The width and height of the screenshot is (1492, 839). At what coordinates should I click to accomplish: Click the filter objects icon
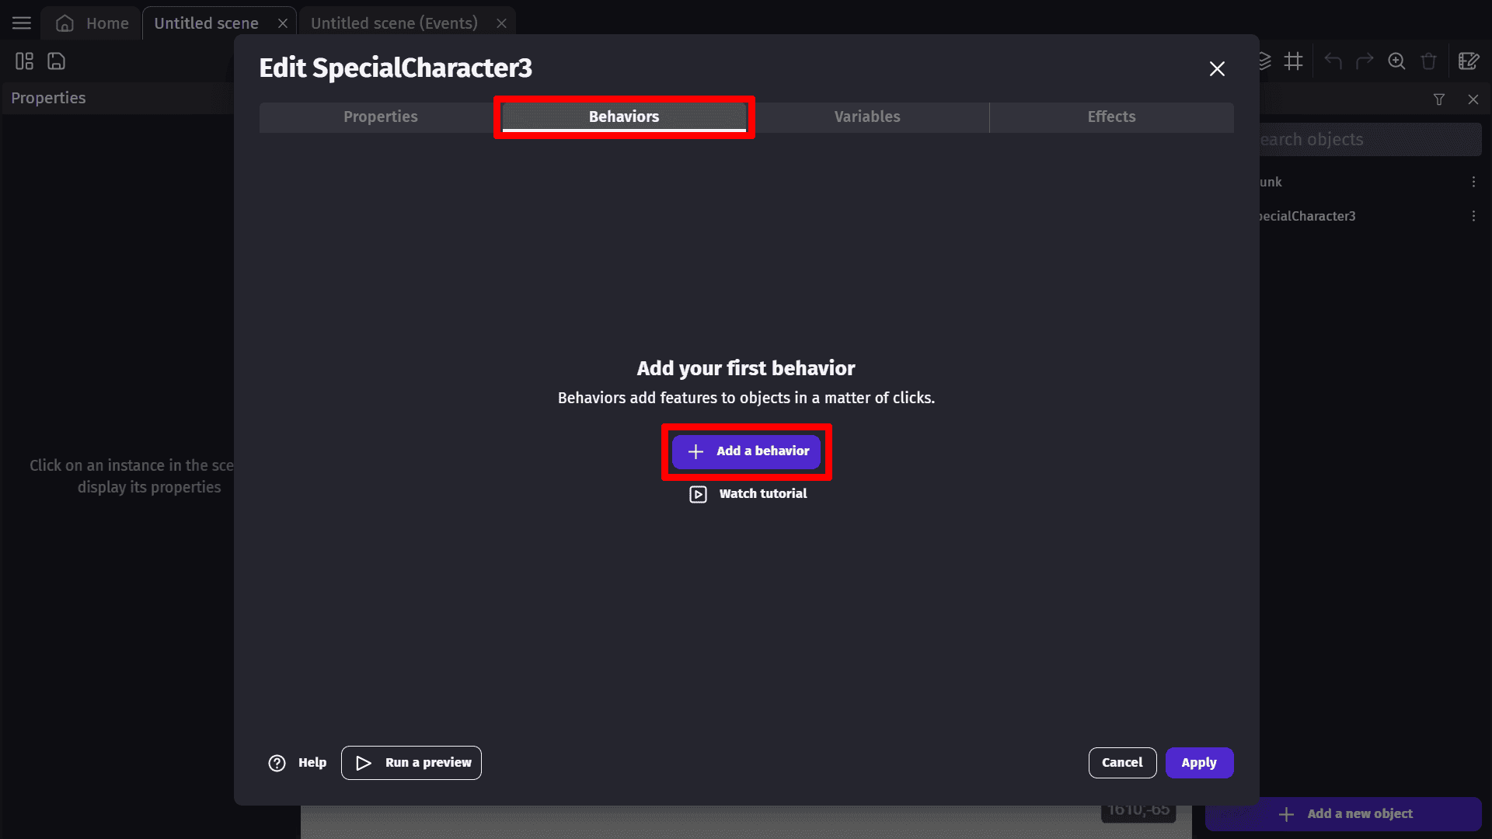coord(1439,99)
